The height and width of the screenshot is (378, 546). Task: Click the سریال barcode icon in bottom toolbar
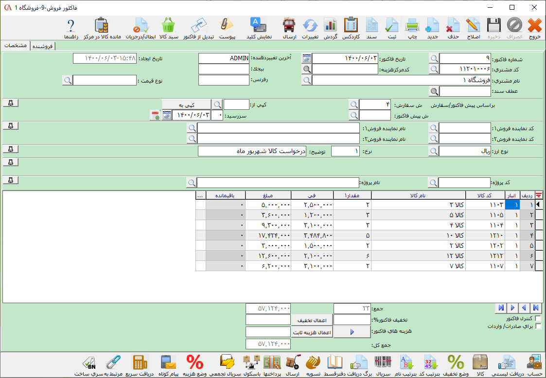[x=383, y=362]
